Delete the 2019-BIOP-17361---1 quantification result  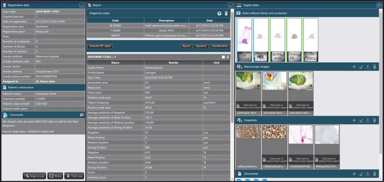(x=228, y=57)
